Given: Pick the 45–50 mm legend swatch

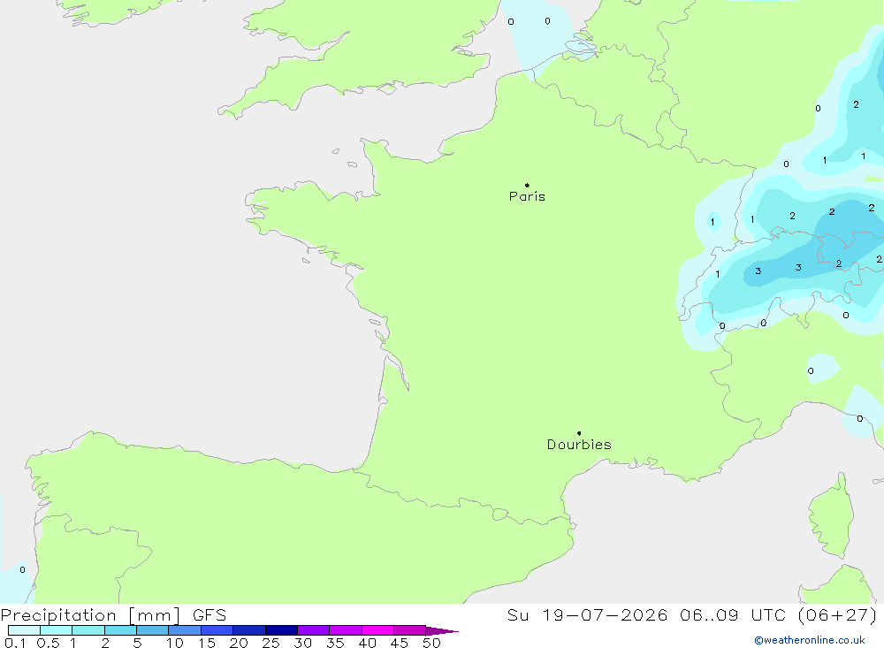Looking at the screenshot, I should 410,630.
